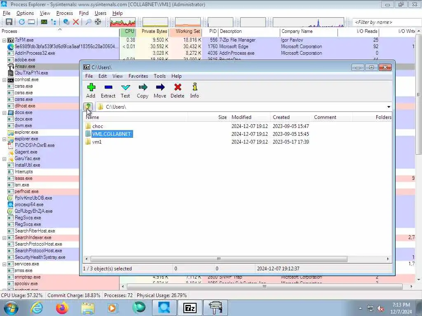Collapse the GaruYac.exe tree node

point(4,159)
